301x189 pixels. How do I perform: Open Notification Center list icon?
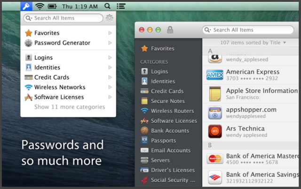tap(121, 6)
